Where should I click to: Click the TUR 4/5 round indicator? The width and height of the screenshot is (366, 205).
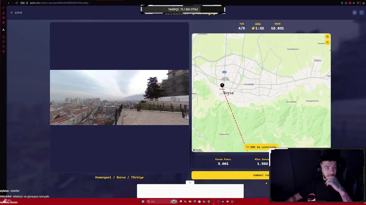[242, 26]
